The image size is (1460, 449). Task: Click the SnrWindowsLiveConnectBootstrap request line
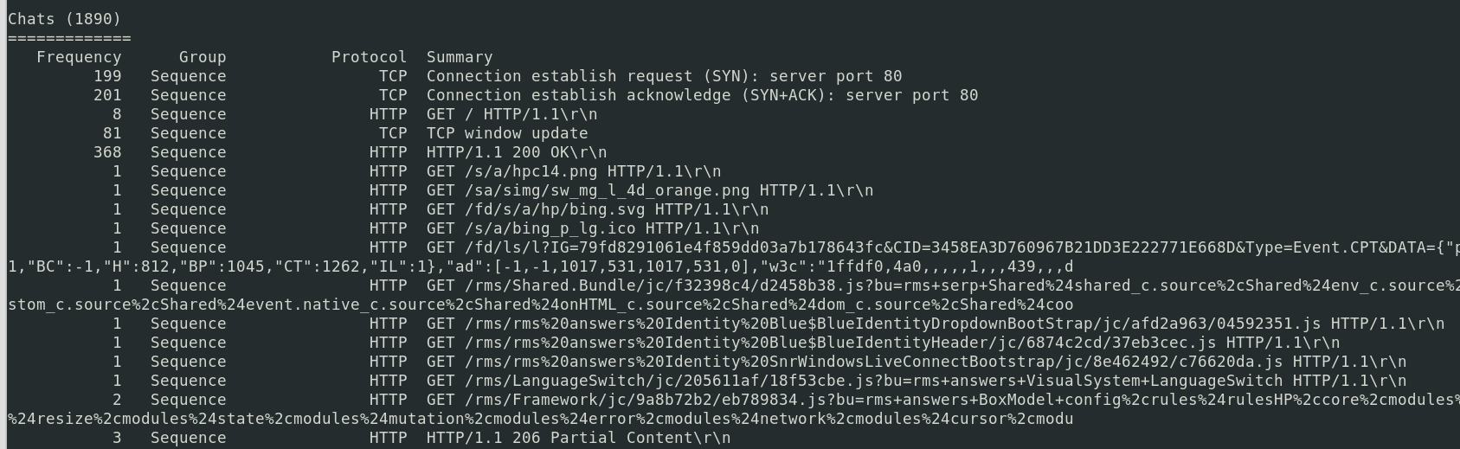[917, 362]
